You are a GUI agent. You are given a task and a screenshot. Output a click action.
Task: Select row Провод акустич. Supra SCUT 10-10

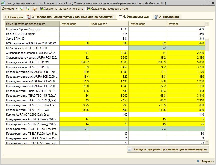105,91
